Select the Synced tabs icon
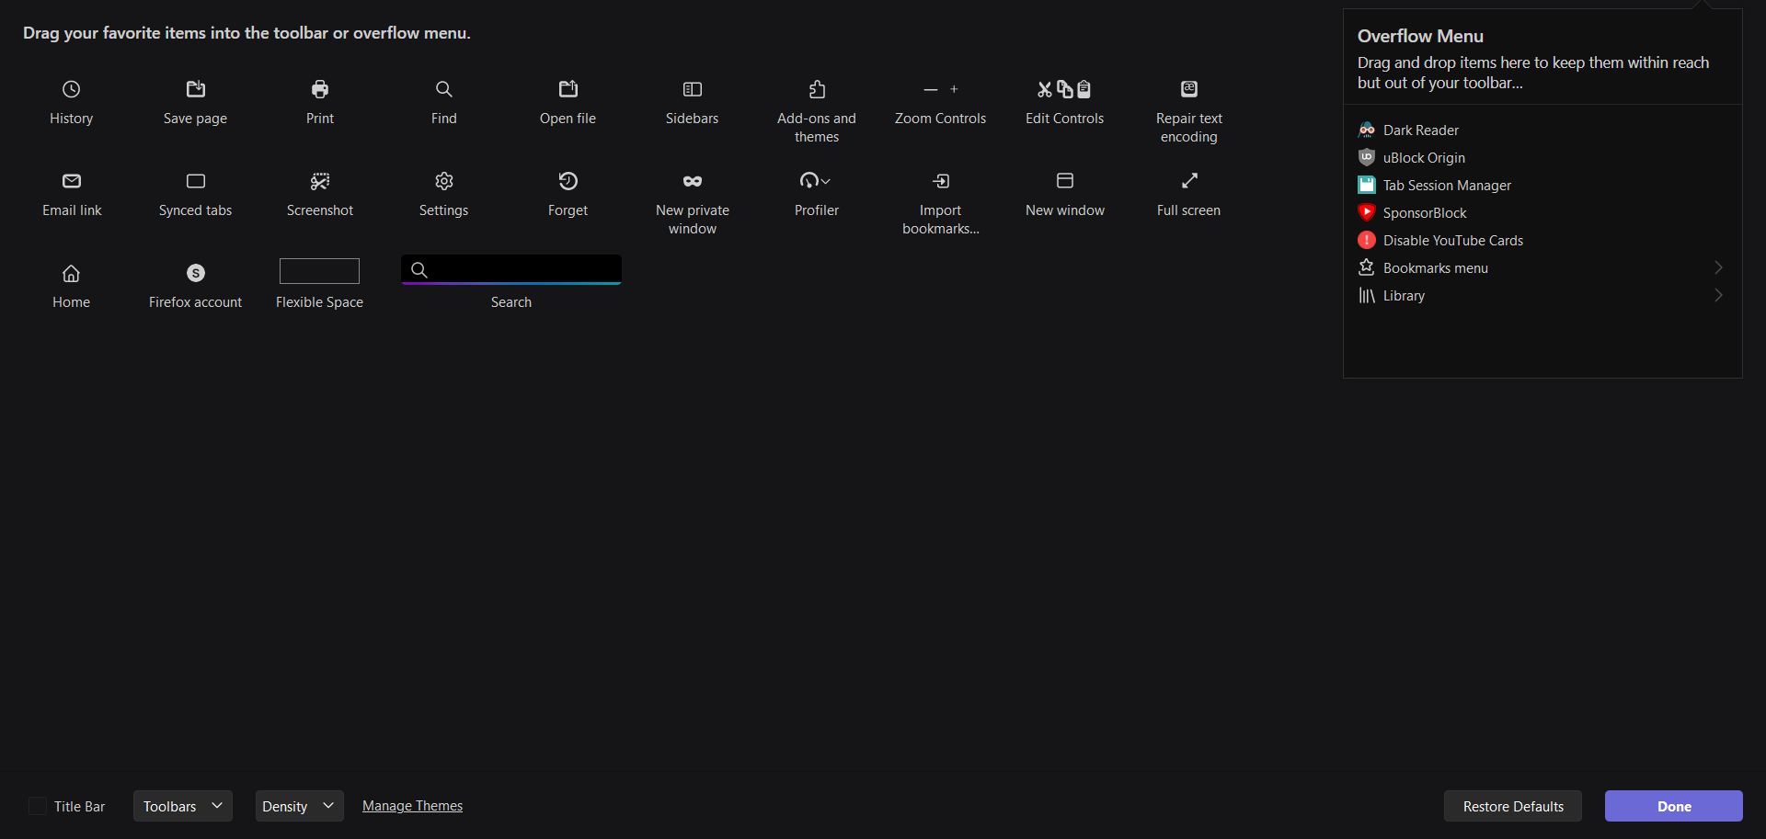Screen dimensions: 1766x839 (196, 181)
